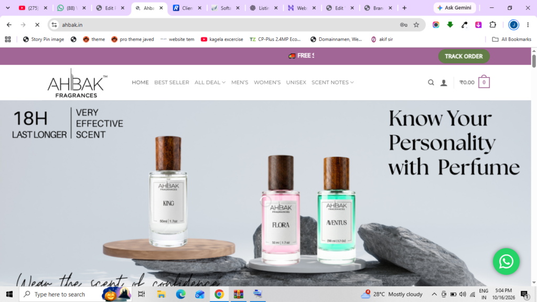Expand the SCENT NOTES menu

click(x=332, y=82)
